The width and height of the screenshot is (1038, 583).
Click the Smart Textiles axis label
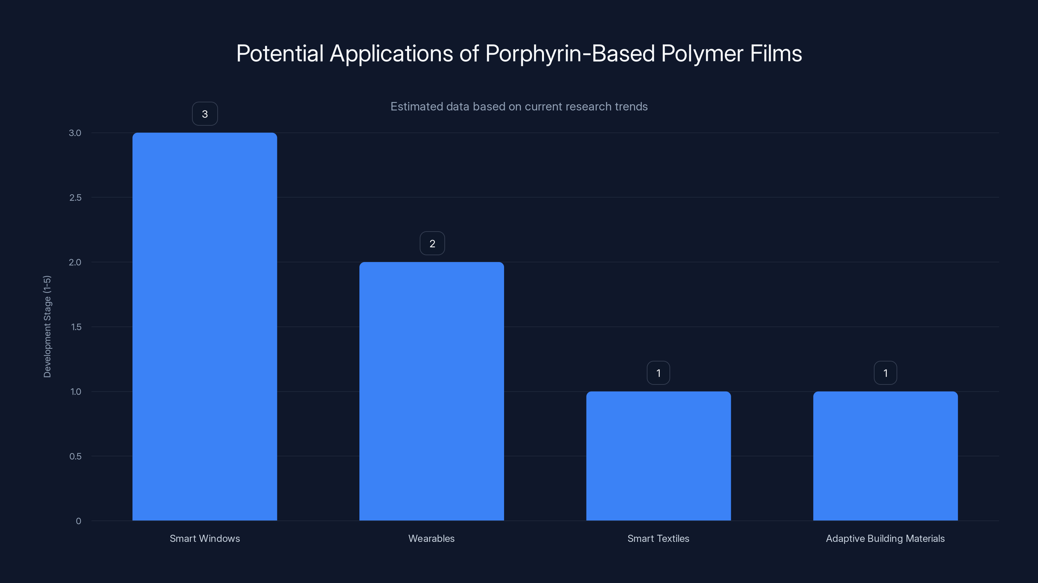[658, 538]
